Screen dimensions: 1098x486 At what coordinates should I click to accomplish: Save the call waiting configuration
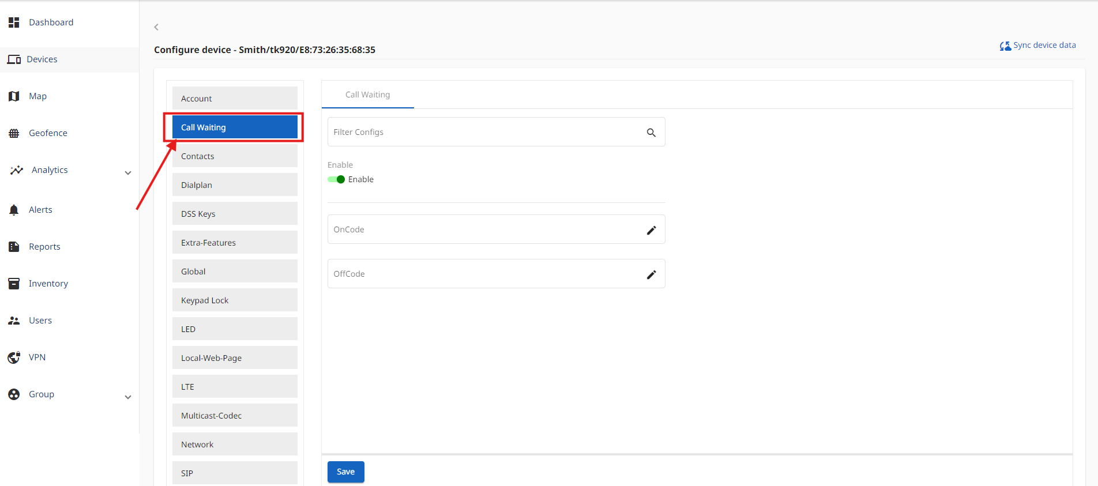[x=346, y=472]
